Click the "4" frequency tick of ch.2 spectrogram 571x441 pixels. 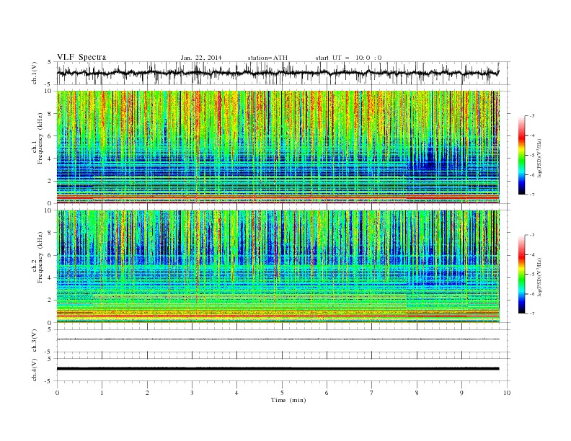pos(50,277)
